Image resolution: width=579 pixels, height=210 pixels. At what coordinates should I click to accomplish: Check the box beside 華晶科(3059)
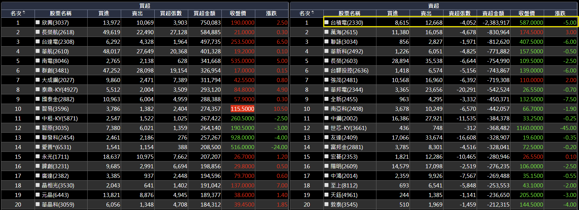pyautogui.click(x=38, y=204)
